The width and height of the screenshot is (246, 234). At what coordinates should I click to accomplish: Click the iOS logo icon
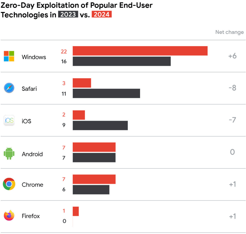coord(9,120)
